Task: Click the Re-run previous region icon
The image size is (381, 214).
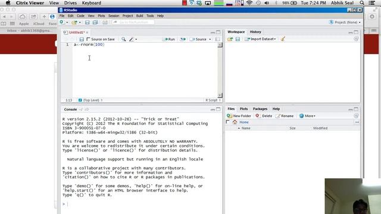Action: 183,39
